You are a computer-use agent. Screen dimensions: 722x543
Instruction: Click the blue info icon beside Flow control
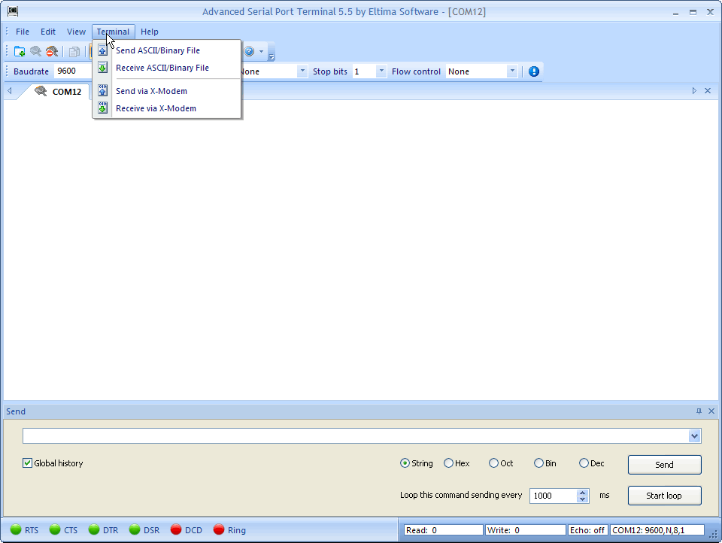(x=533, y=71)
